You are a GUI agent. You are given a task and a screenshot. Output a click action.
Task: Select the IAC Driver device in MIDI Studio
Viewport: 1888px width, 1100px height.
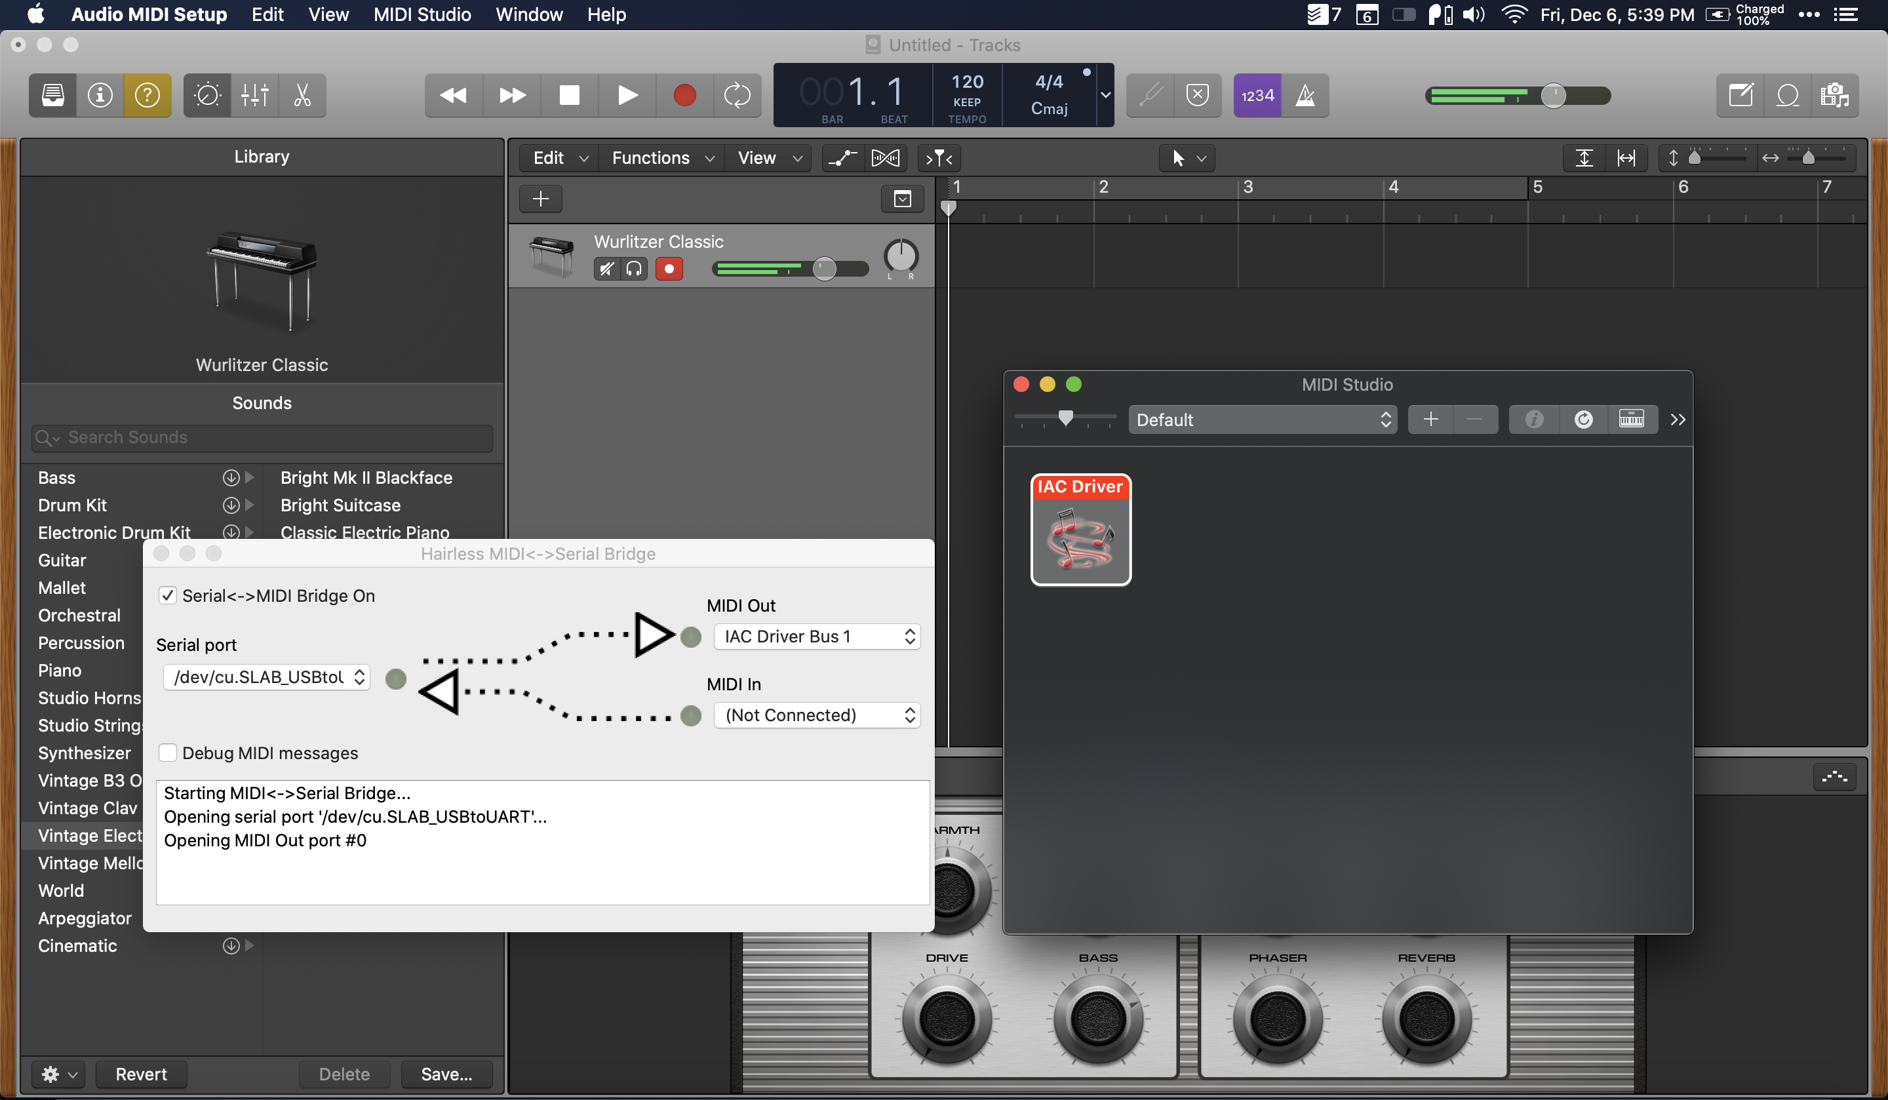1080,529
